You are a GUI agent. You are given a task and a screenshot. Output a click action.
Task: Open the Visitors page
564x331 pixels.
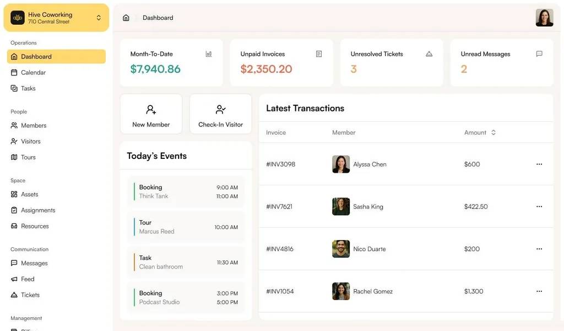coord(30,141)
